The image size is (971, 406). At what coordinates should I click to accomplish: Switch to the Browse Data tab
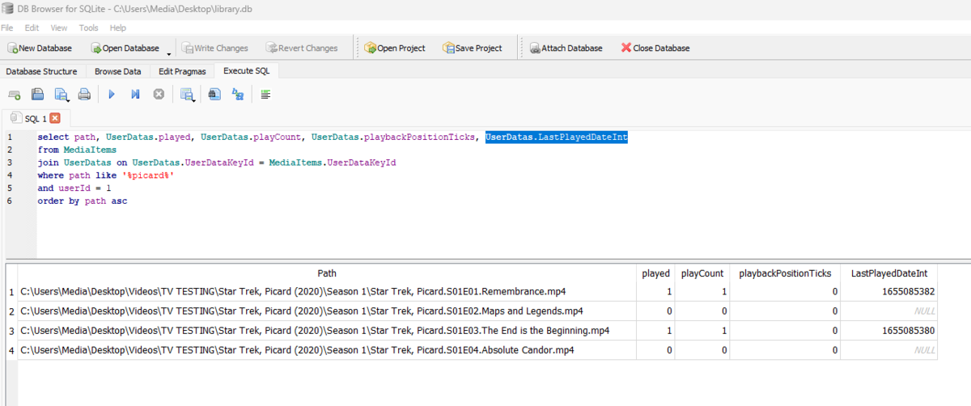(117, 71)
